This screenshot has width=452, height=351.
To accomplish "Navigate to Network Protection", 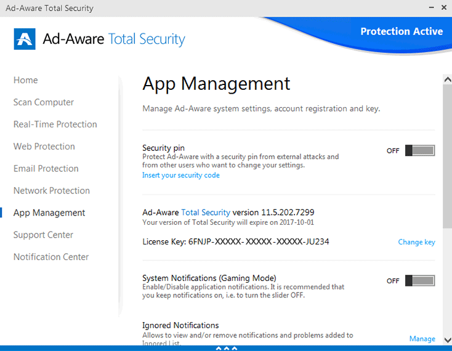I will point(52,191).
